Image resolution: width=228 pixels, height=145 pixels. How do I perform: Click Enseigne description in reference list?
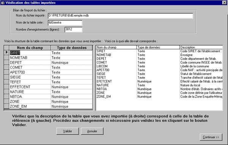(187, 55)
